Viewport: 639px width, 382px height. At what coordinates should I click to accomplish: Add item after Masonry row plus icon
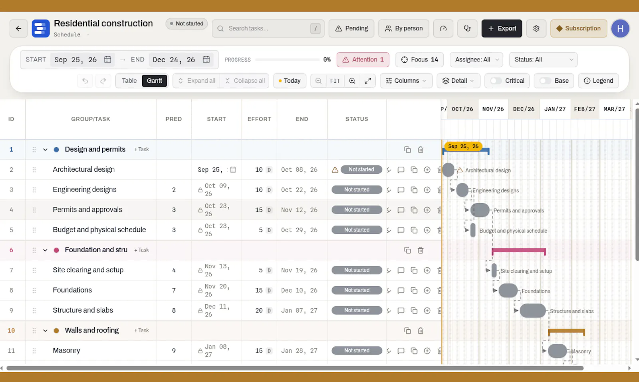pos(427,350)
